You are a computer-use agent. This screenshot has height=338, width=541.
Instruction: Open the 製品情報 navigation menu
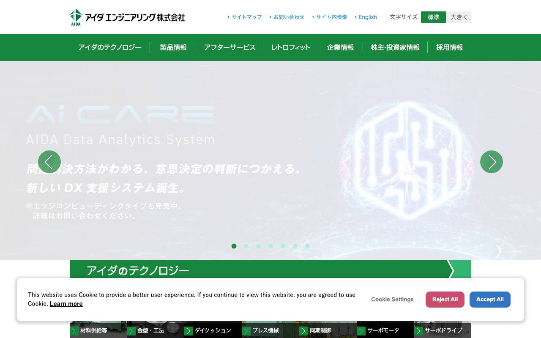(x=173, y=47)
